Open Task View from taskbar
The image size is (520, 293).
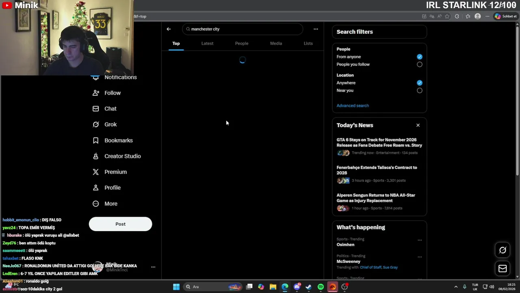(x=249, y=287)
